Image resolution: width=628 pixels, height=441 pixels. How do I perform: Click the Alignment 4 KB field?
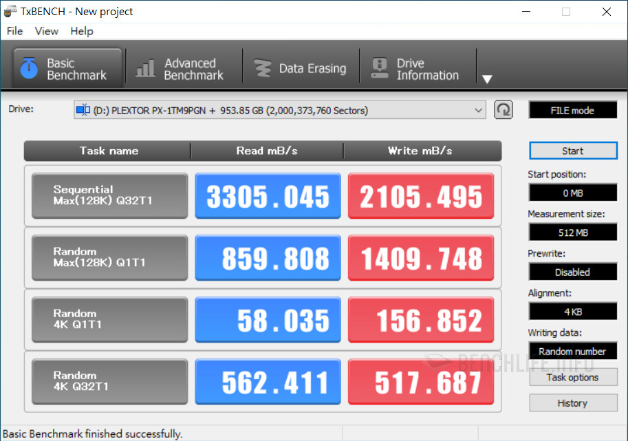[572, 312]
